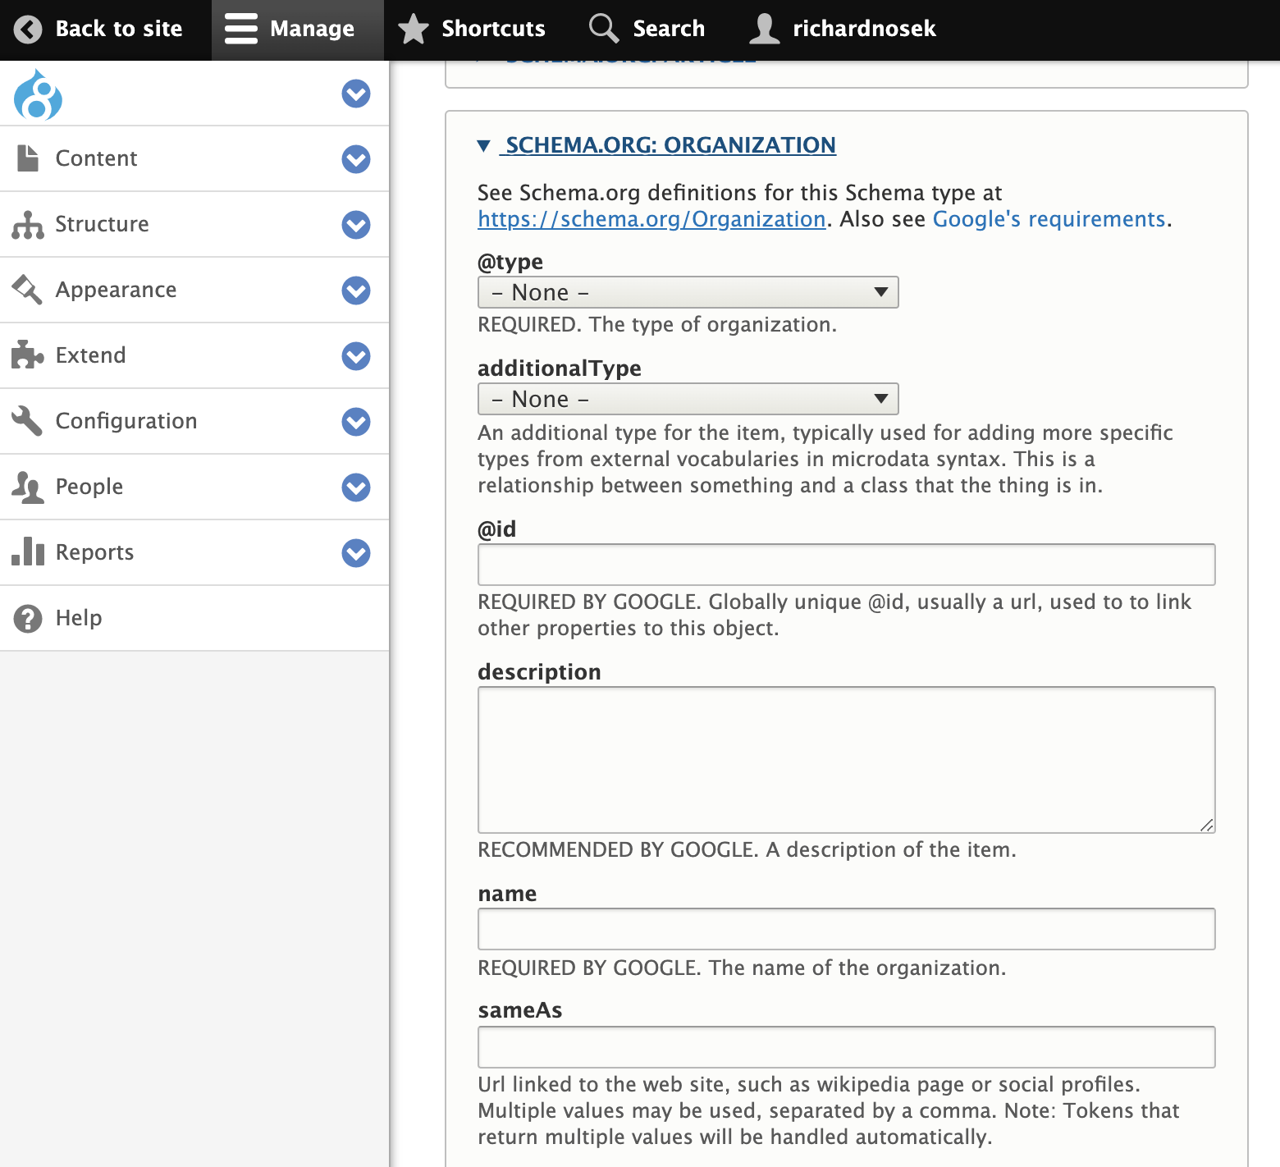Focus the description textarea
The width and height of the screenshot is (1280, 1167).
(846, 760)
